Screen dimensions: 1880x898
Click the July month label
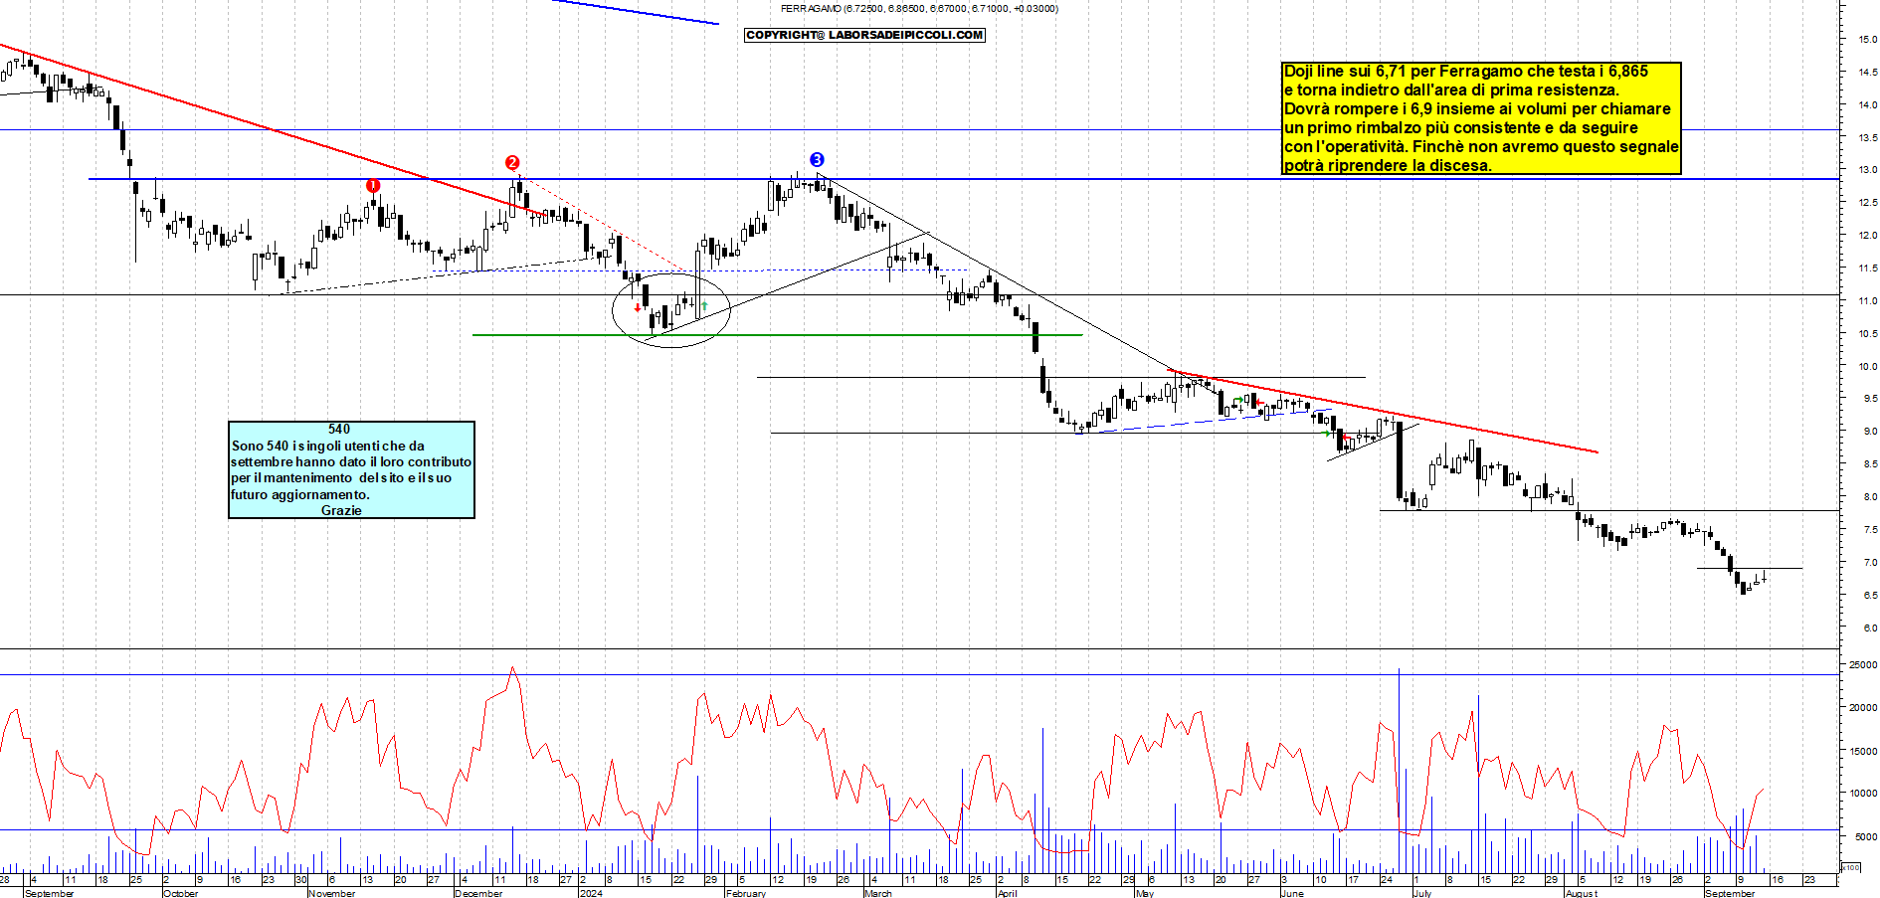pos(1422,893)
